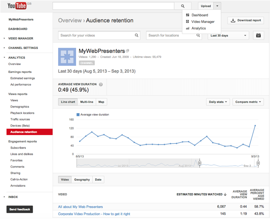Open Traffic sources report
This screenshot has height=219, width=270.
point(20,119)
